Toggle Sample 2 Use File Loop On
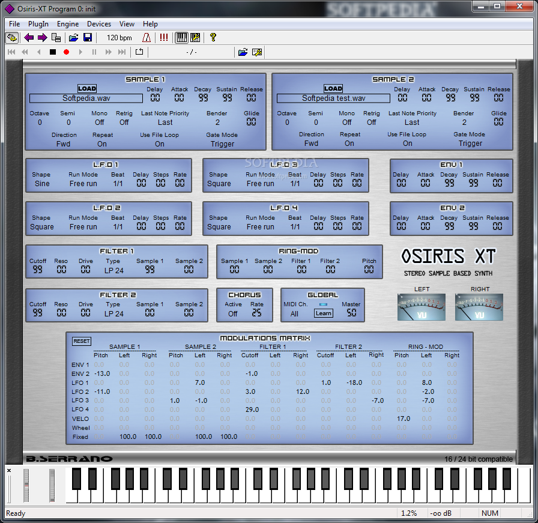The width and height of the screenshot is (538, 523). [408, 144]
